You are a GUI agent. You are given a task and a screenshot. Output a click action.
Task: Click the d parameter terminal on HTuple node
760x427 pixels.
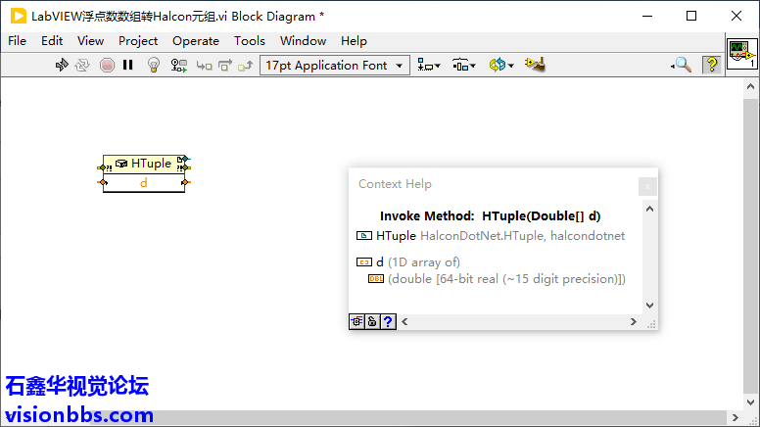(x=144, y=183)
